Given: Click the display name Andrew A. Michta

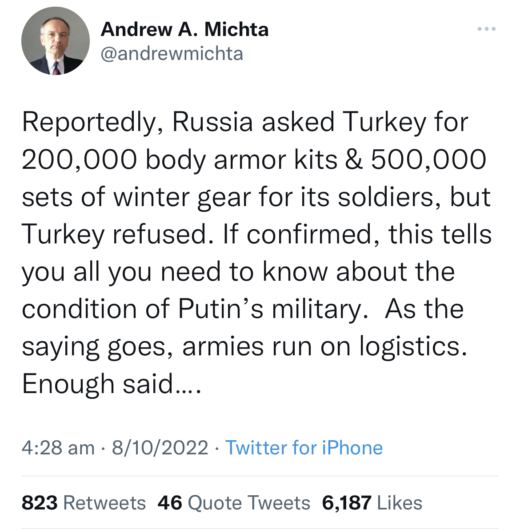Looking at the screenshot, I should [184, 30].
